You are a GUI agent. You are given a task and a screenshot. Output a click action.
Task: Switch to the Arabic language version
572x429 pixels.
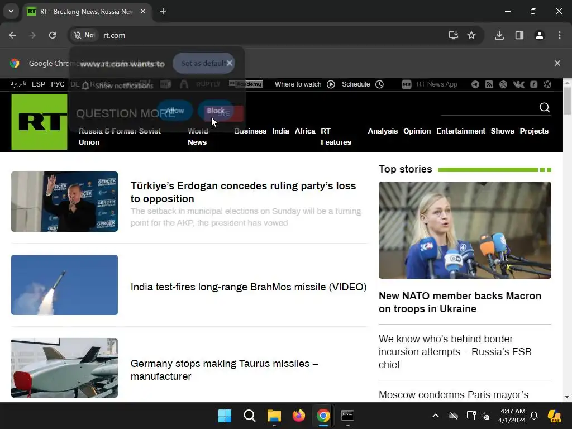pyautogui.click(x=18, y=84)
